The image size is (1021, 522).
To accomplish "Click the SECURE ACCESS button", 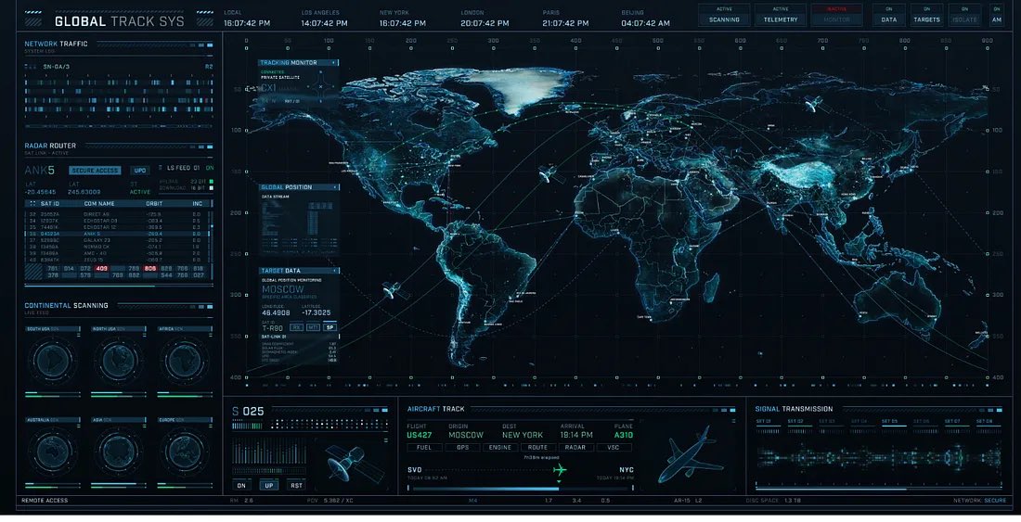I will [95, 171].
